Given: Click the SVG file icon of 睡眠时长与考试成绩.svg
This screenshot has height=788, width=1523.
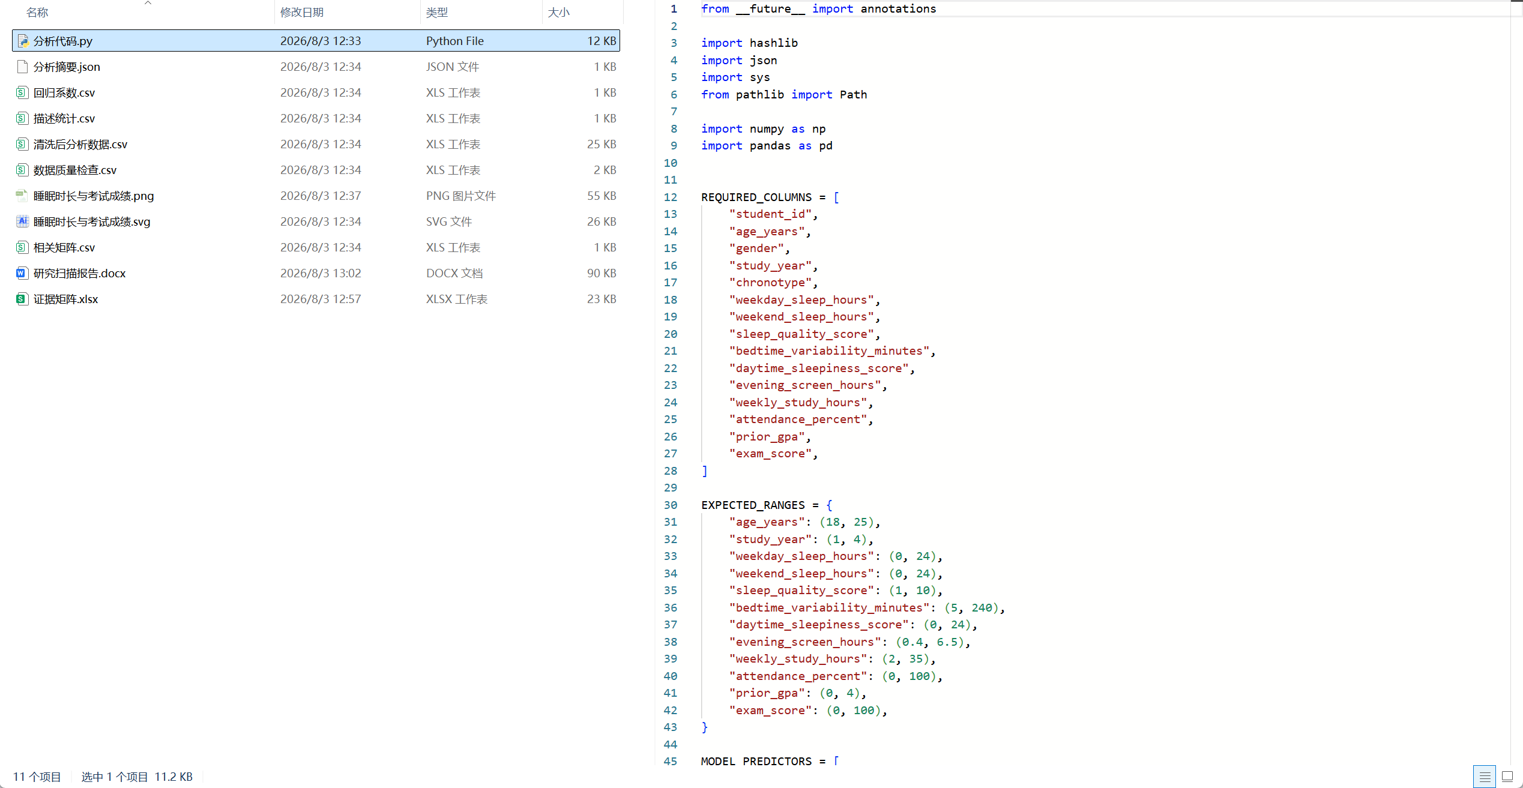Looking at the screenshot, I should click(x=22, y=221).
